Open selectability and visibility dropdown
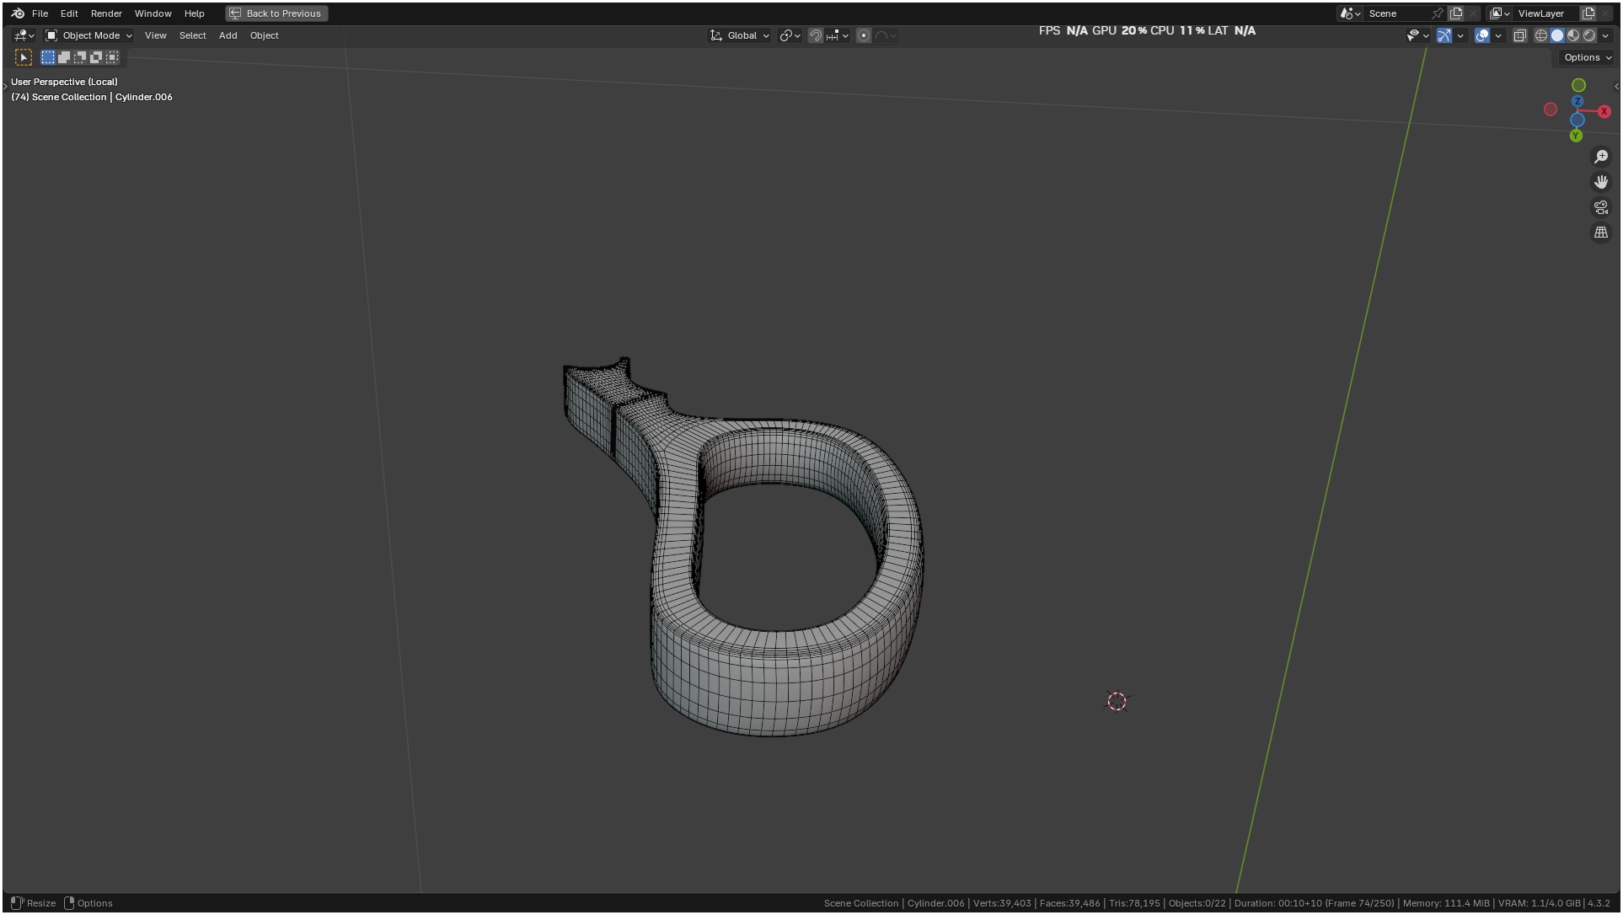 point(1417,35)
